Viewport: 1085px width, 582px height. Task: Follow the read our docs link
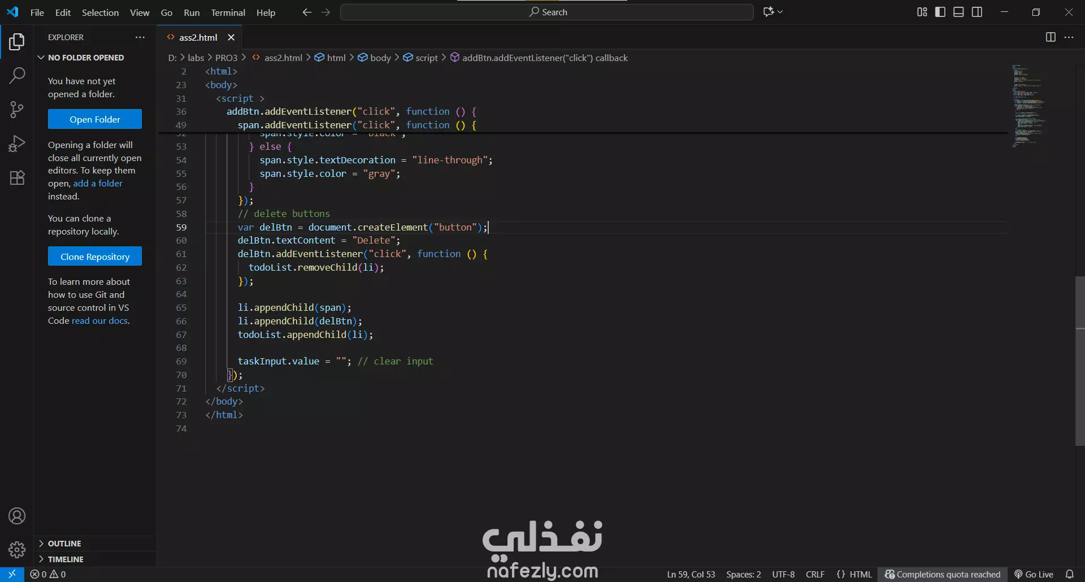(99, 320)
